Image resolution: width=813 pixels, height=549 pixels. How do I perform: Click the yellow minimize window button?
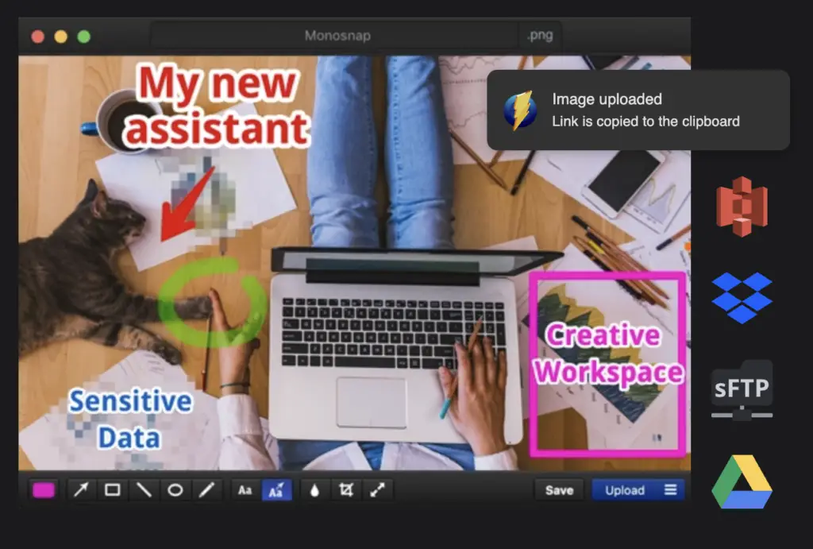(x=60, y=37)
